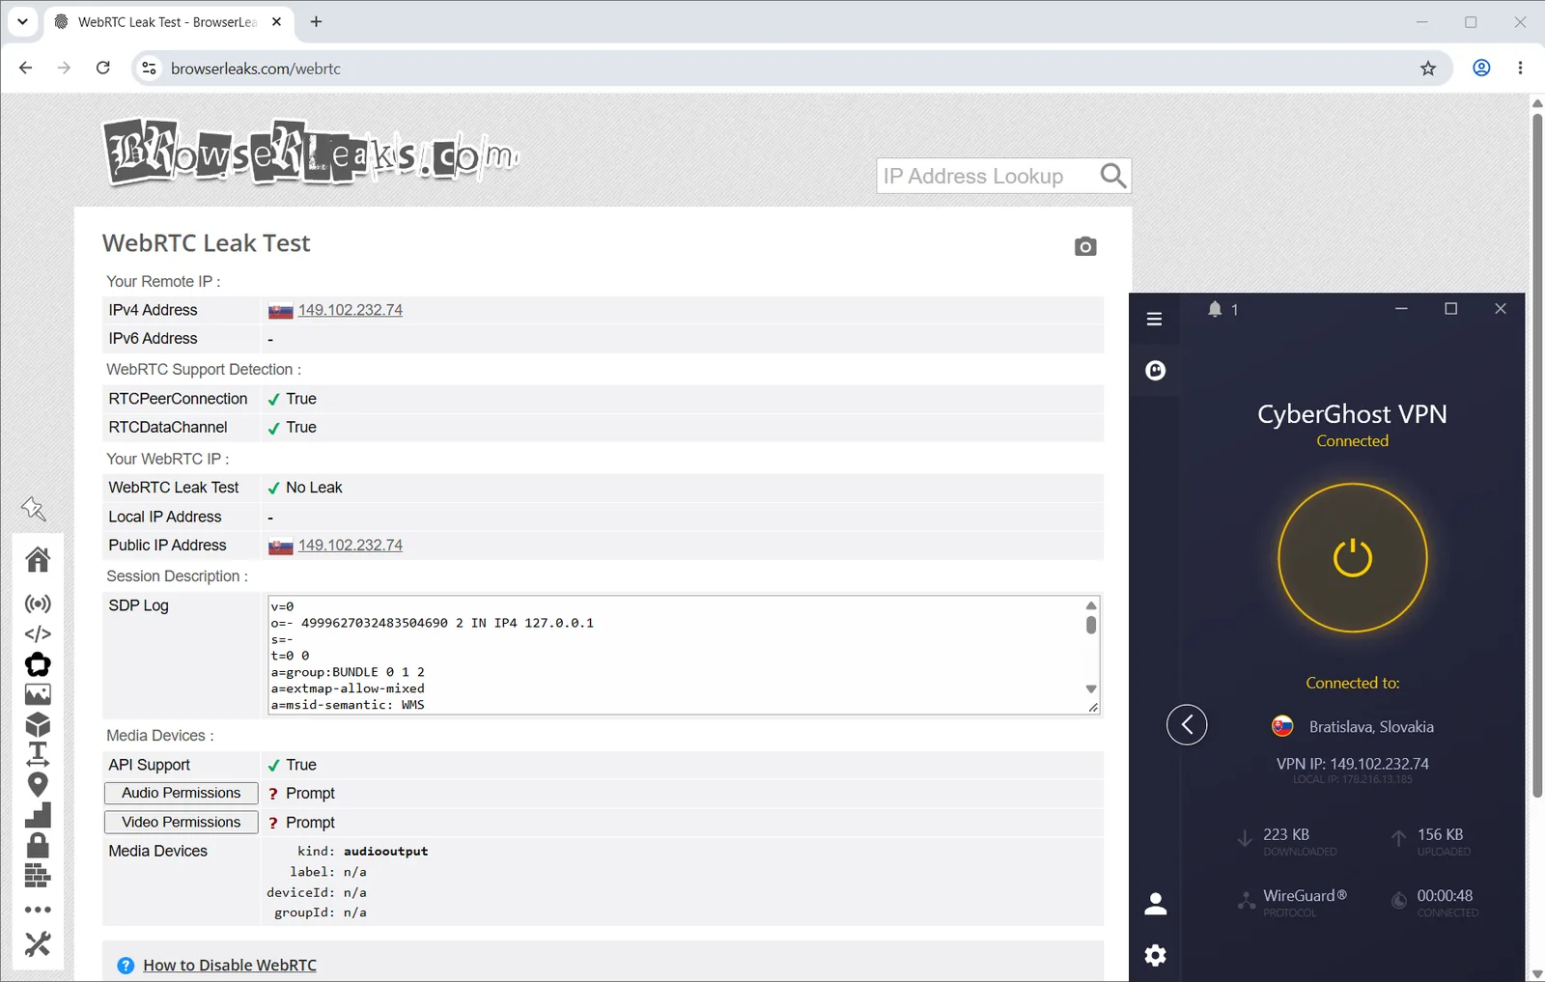The width and height of the screenshot is (1545, 982).
Task: Open the Home icon in BrowserLeaks sidebar
Action: (x=38, y=559)
